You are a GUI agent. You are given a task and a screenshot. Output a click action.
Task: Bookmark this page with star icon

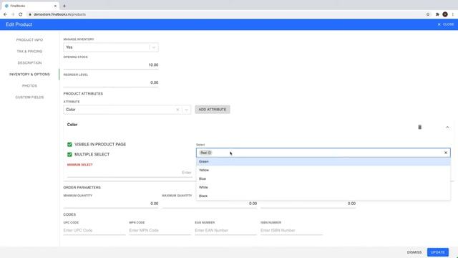[x=428, y=14]
